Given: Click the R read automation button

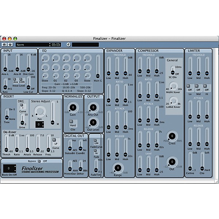Looking at the screenshot, I should [4, 45].
